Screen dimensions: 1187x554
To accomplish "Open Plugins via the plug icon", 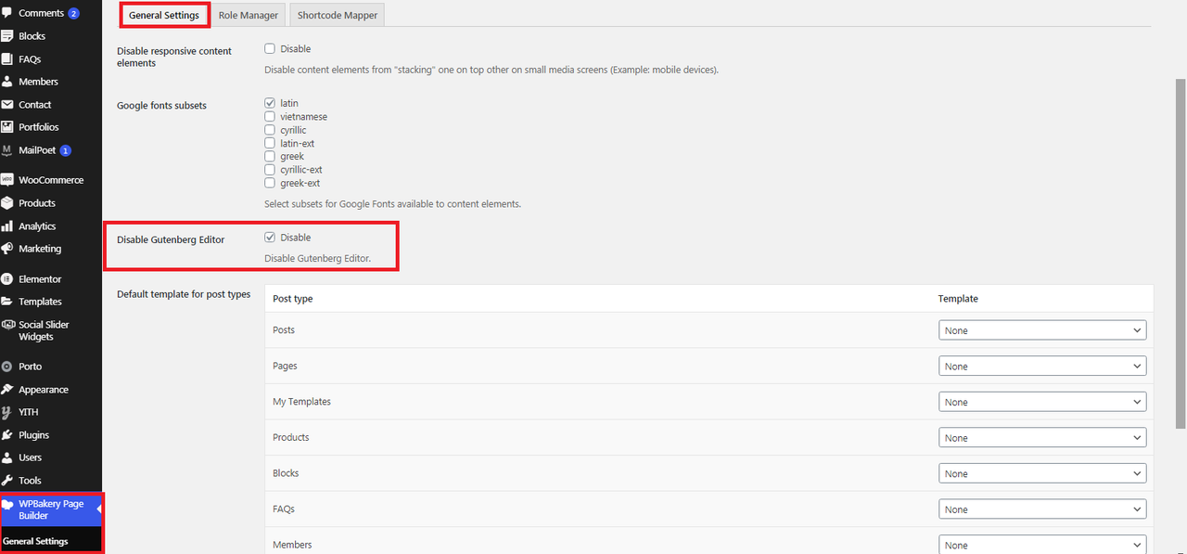I will click(7, 435).
